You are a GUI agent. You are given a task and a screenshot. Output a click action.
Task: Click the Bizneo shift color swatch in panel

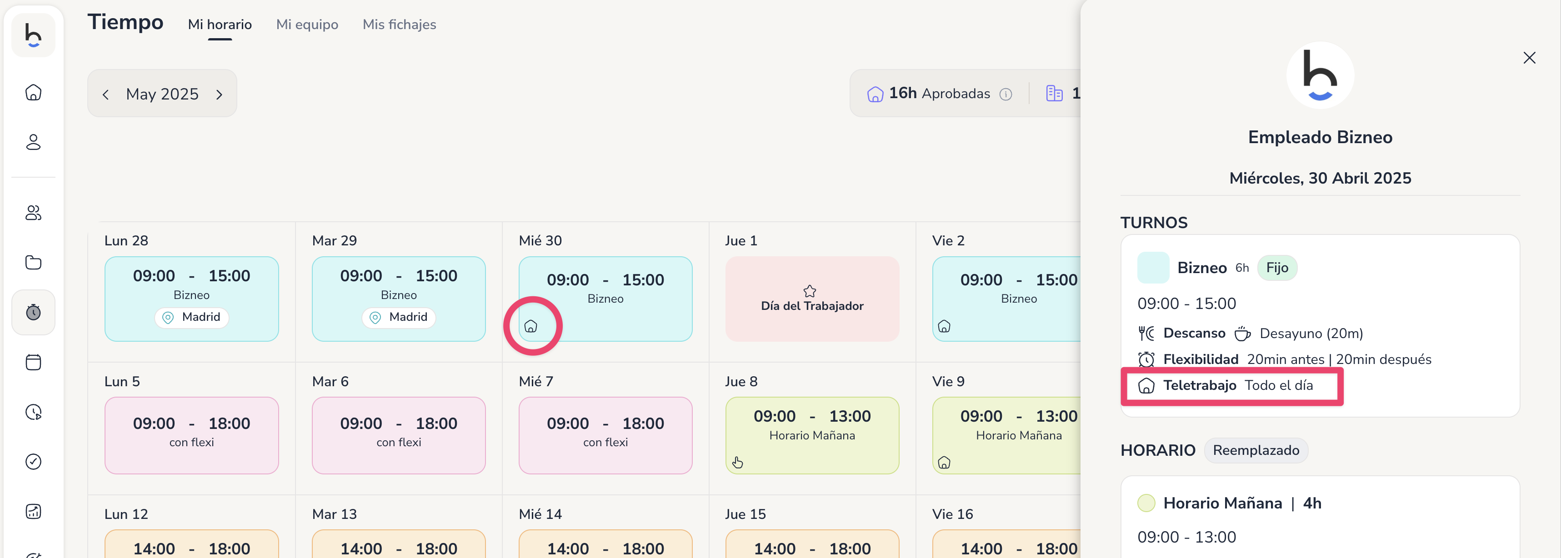[x=1153, y=268]
